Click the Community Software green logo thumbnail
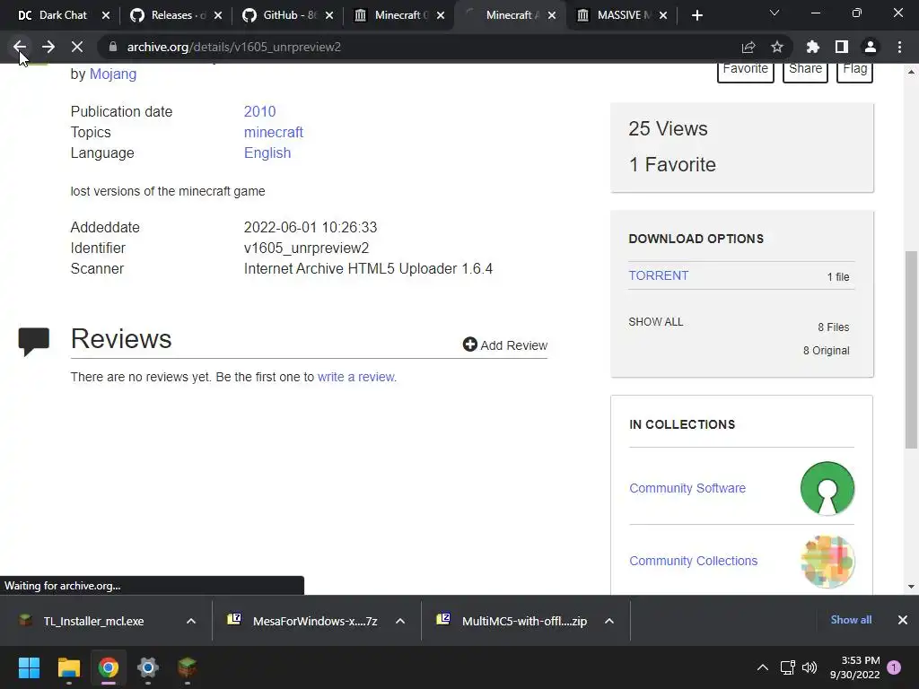This screenshot has width=919, height=689. [827, 489]
